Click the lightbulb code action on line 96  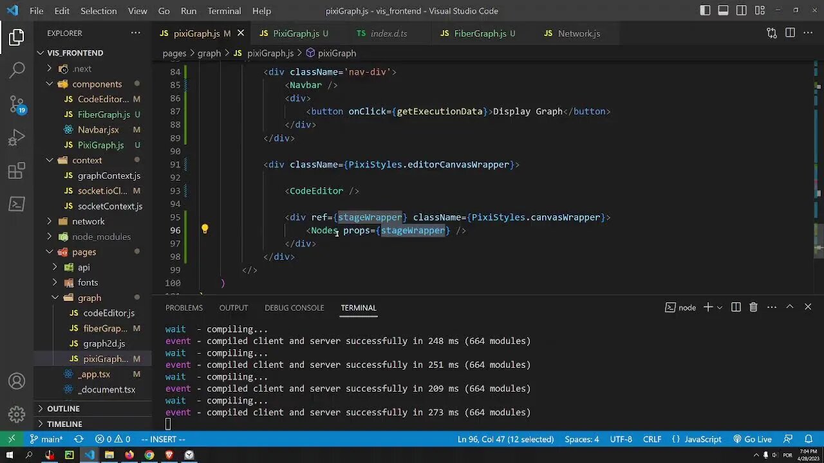click(205, 229)
